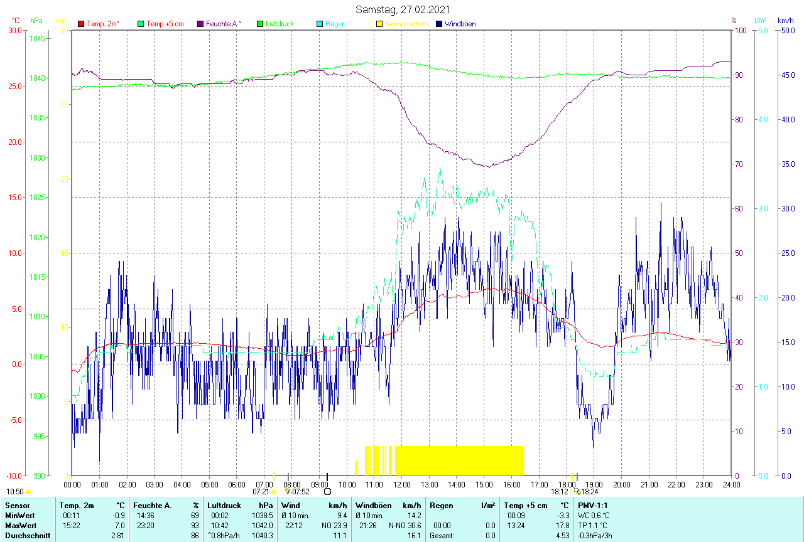Click the pressure maximum value 1042.0

(x=261, y=525)
